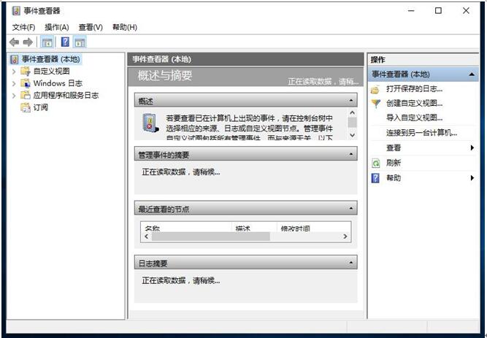Select 应用程序和服务日志 label in tree
Viewport: 487px width, 338px height.
(x=66, y=96)
